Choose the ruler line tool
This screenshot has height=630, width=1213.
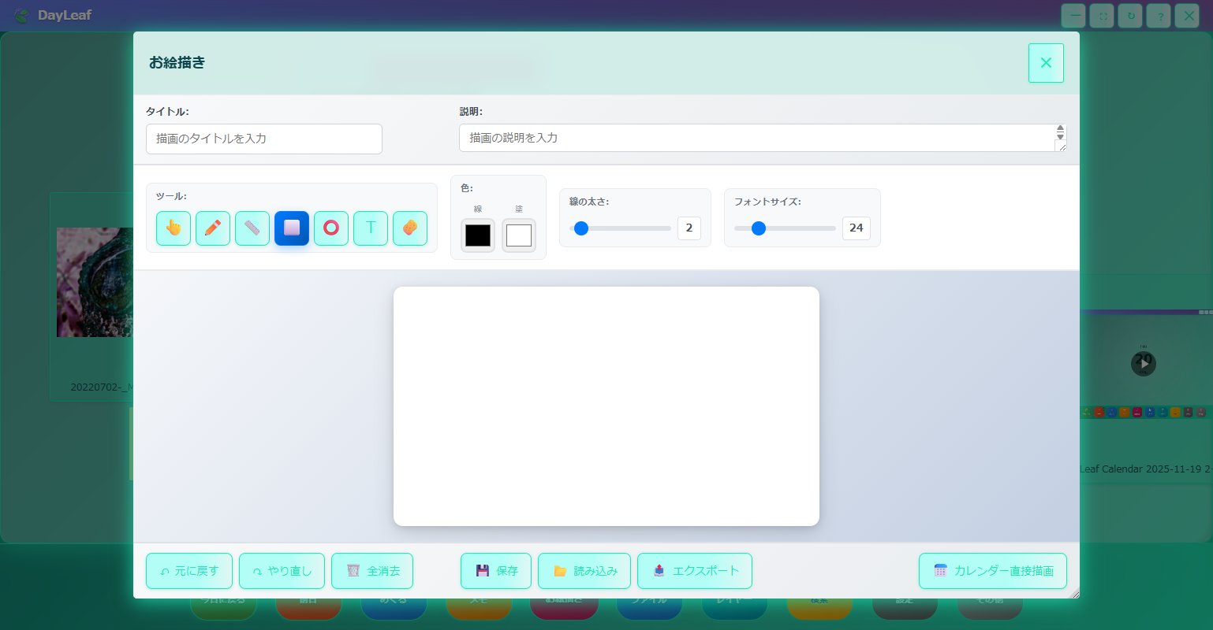tap(252, 228)
